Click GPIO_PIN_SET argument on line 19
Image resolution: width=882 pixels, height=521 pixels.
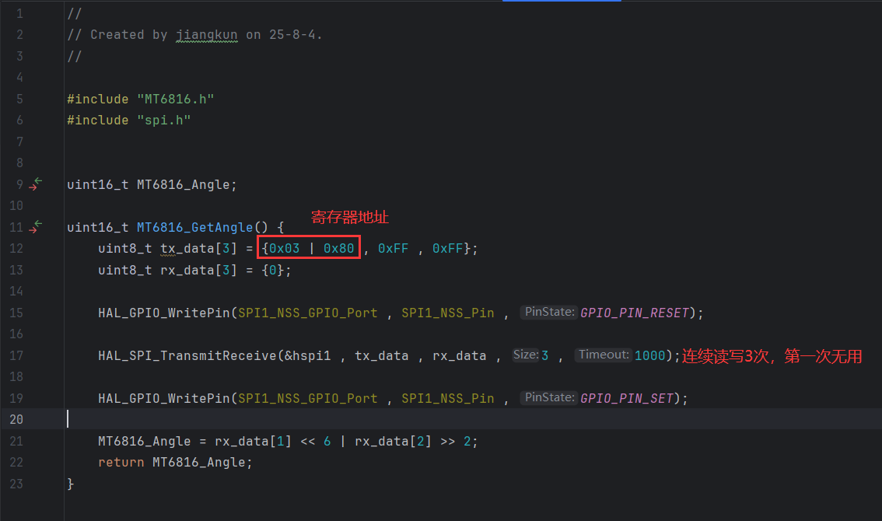(627, 398)
